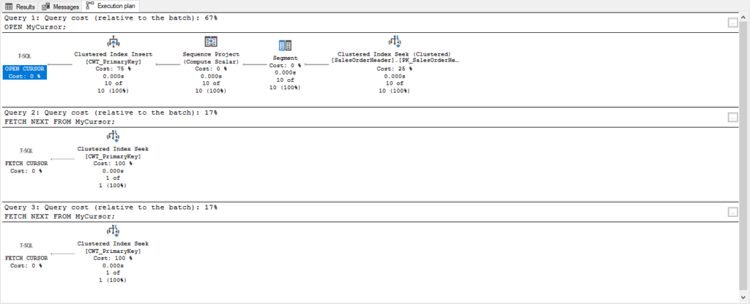Click Query 3 Clustered Index Seek icon
Image resolution: width=750 pixels, height=304 pixels.
pos(113,231)
